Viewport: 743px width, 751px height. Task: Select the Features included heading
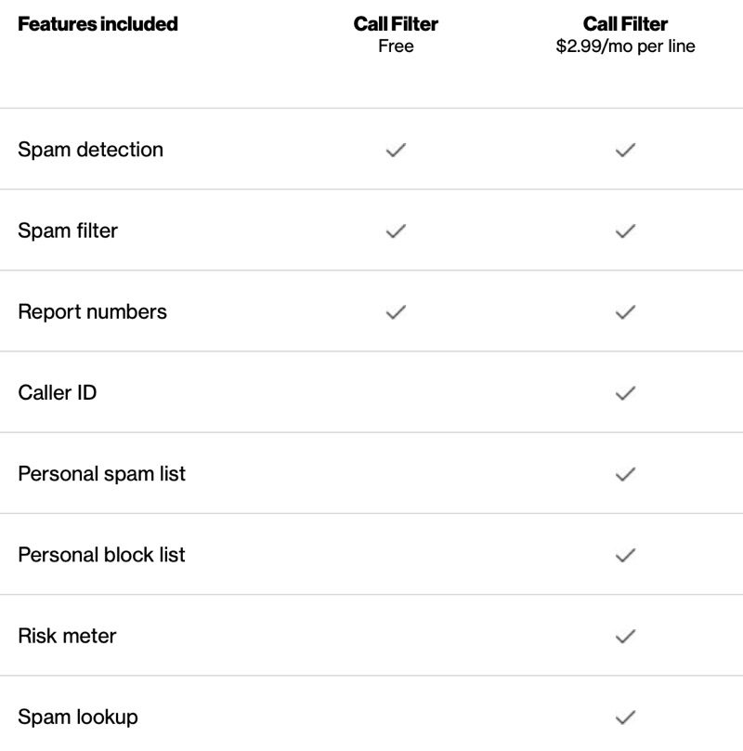coord(98,24)
